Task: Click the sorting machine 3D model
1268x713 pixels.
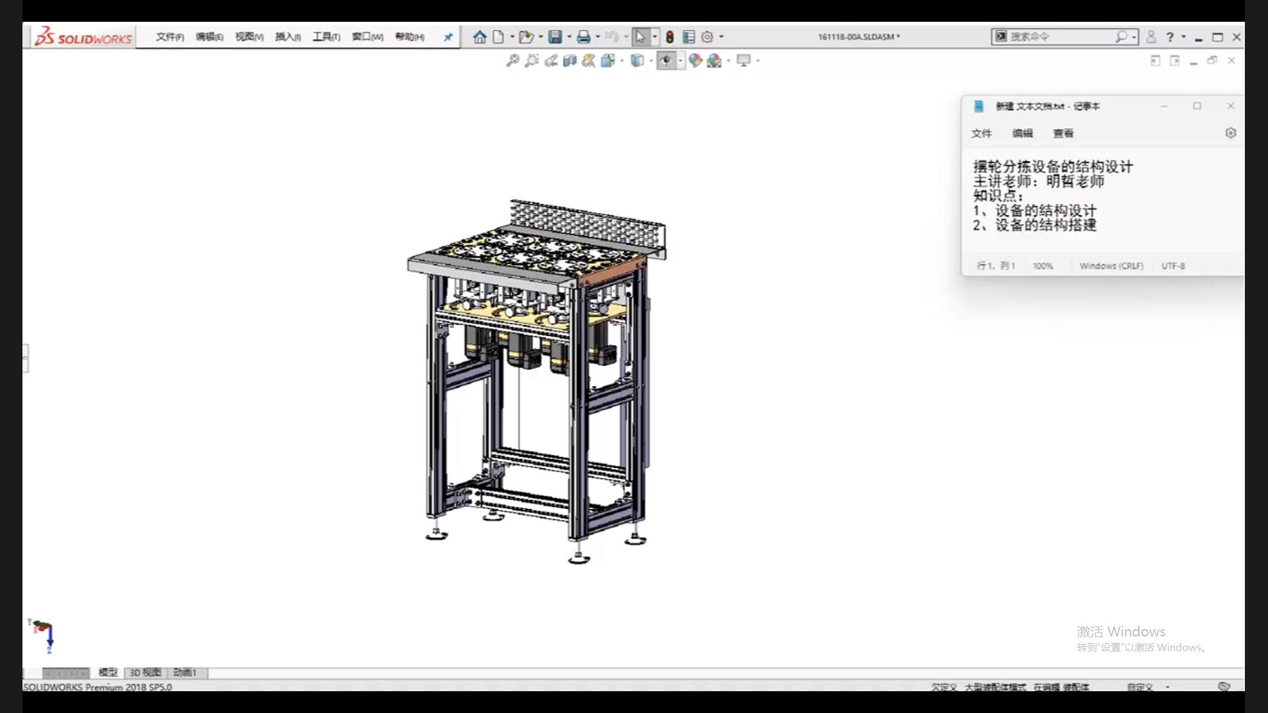Action: (536, 382)
